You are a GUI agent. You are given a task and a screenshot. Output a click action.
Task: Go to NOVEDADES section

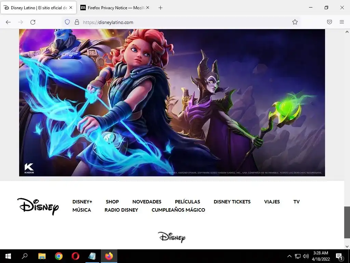pos(147,202)
